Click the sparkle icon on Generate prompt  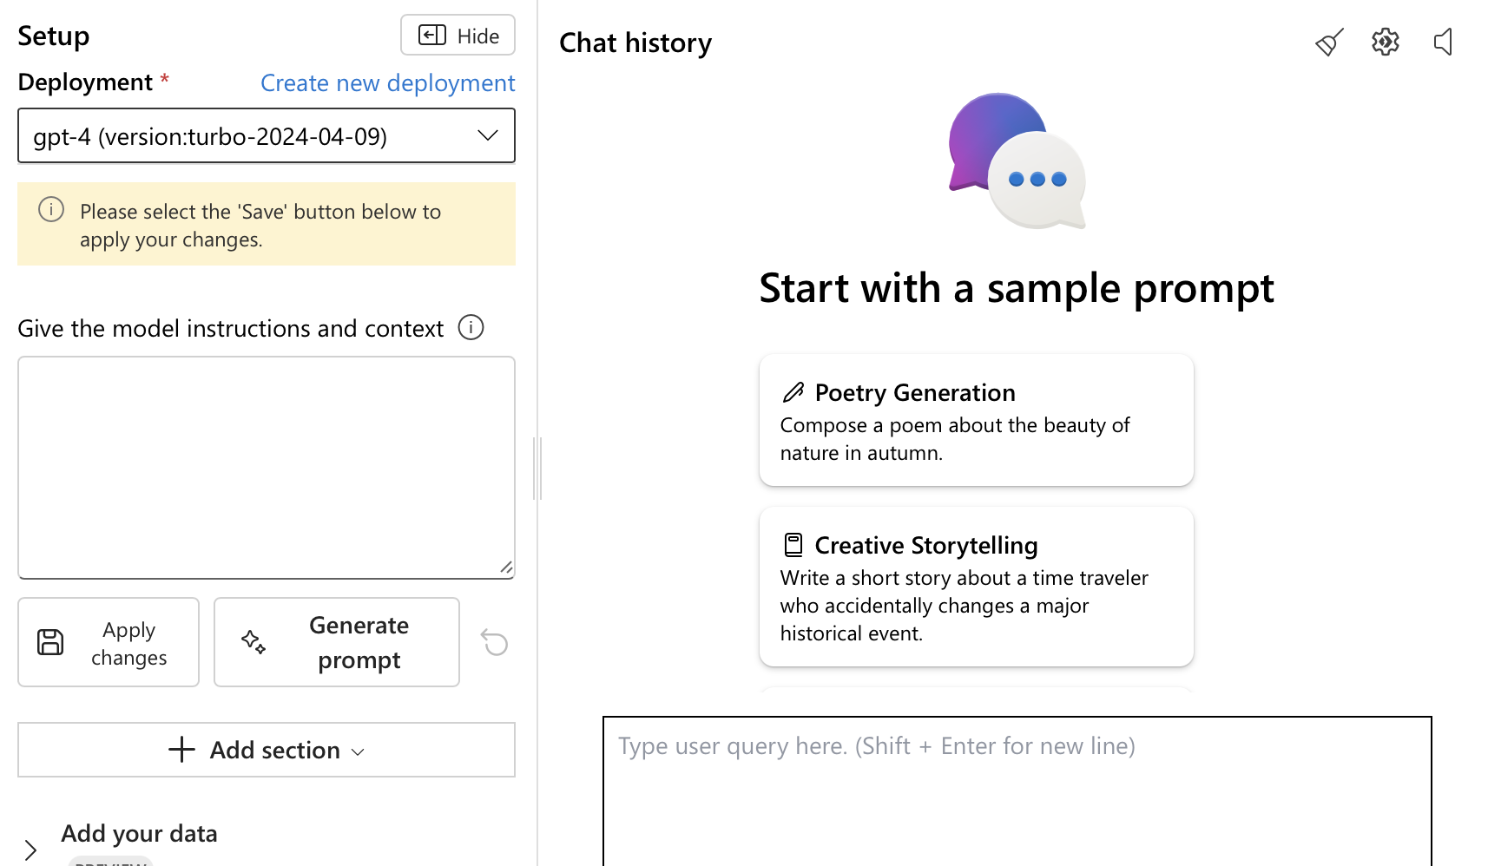253,642
